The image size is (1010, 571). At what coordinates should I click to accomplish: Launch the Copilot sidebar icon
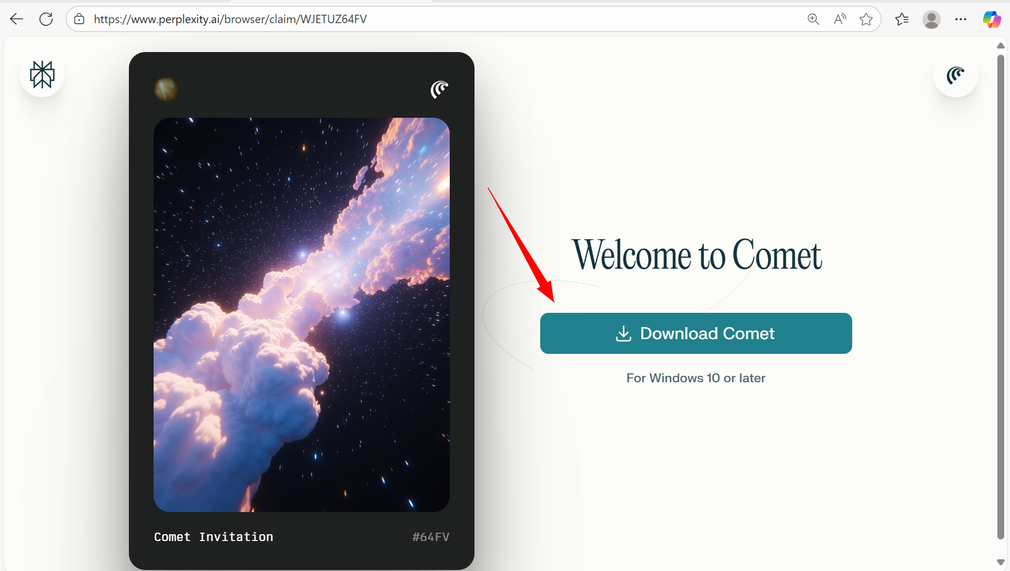[992, 19]
